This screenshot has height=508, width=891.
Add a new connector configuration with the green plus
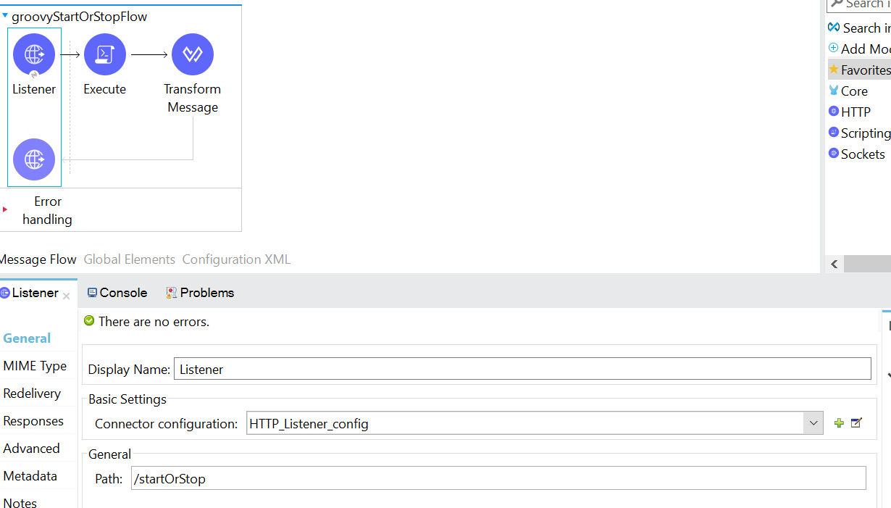tap(837, 422)
